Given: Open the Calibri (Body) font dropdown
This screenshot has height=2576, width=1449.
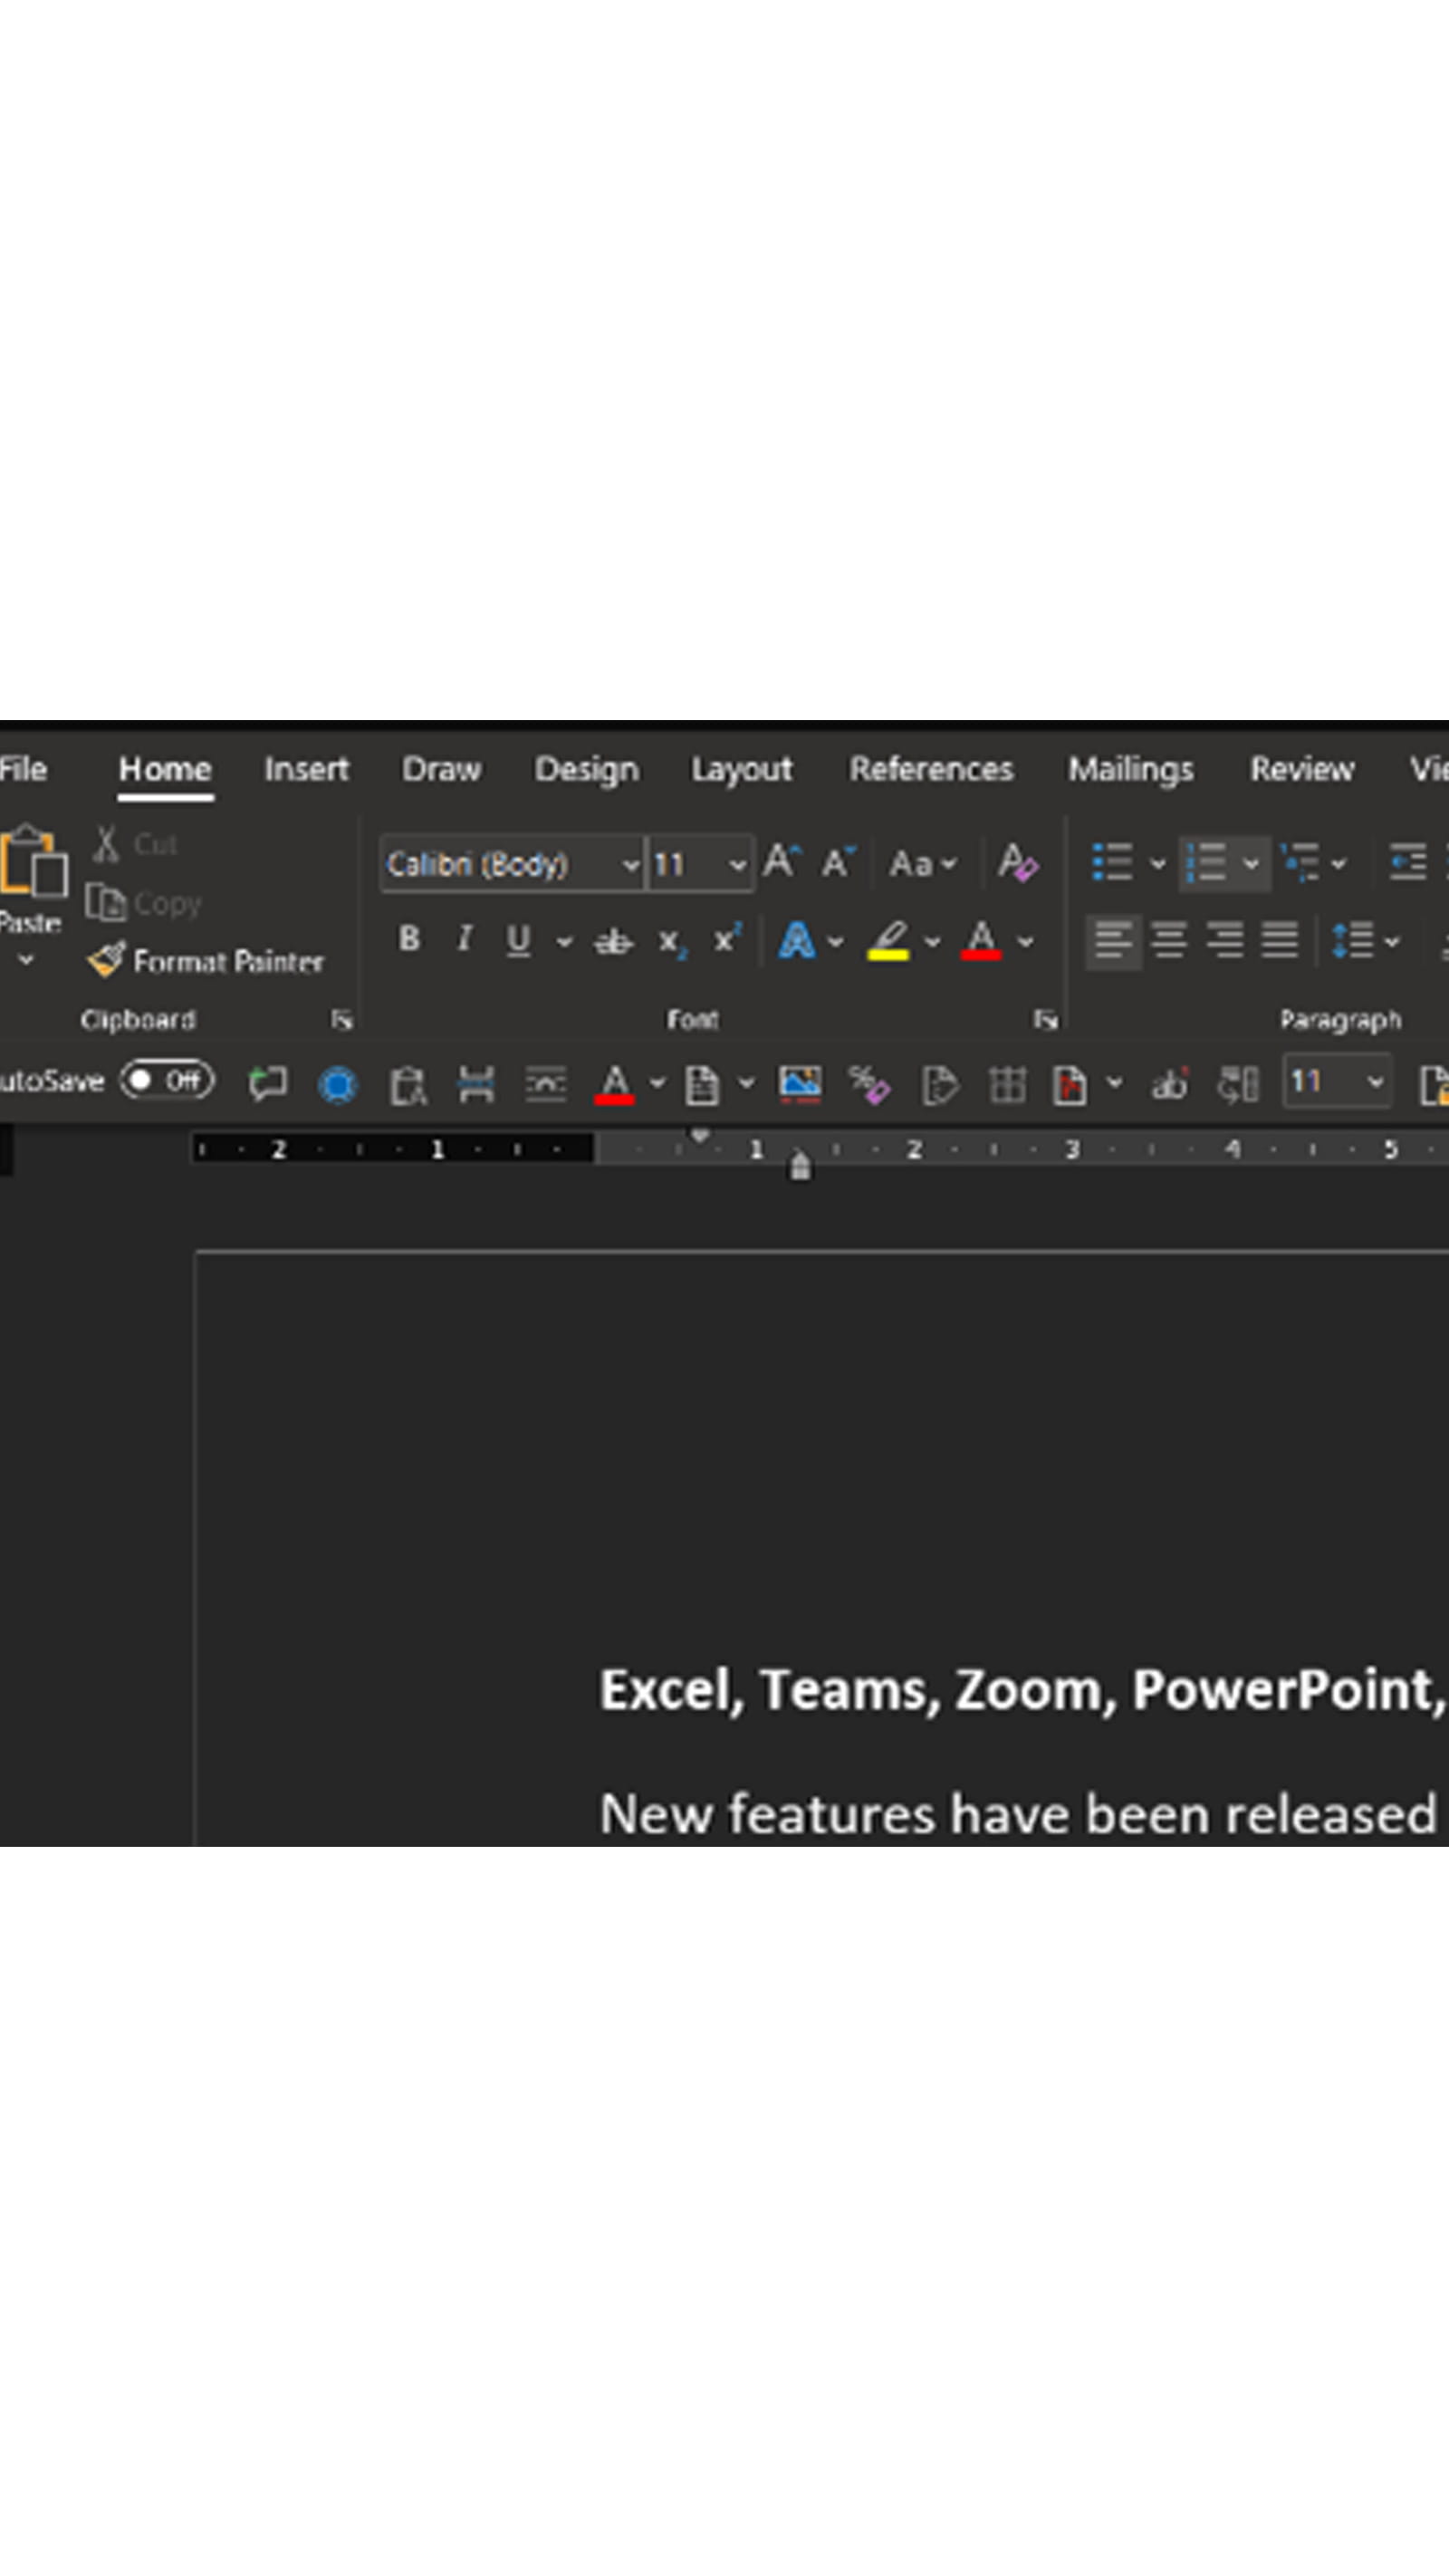Looking at the screenshot, I should [x=630, y=864].
